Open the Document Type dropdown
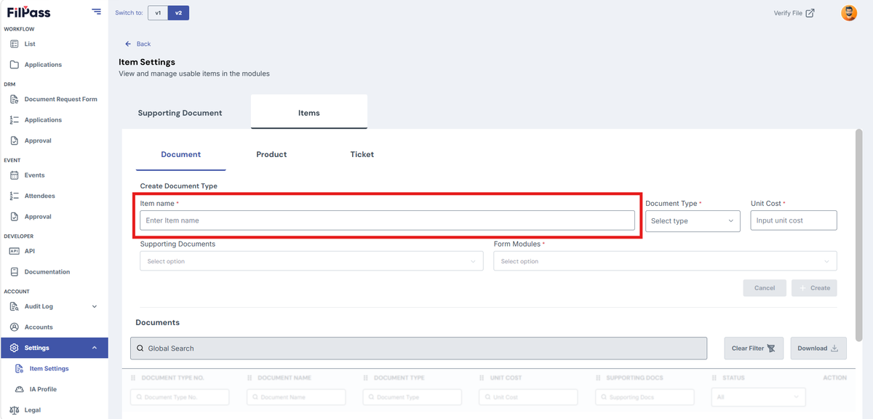The height and width of the screenshot is (419, 873). click(693, 221)
